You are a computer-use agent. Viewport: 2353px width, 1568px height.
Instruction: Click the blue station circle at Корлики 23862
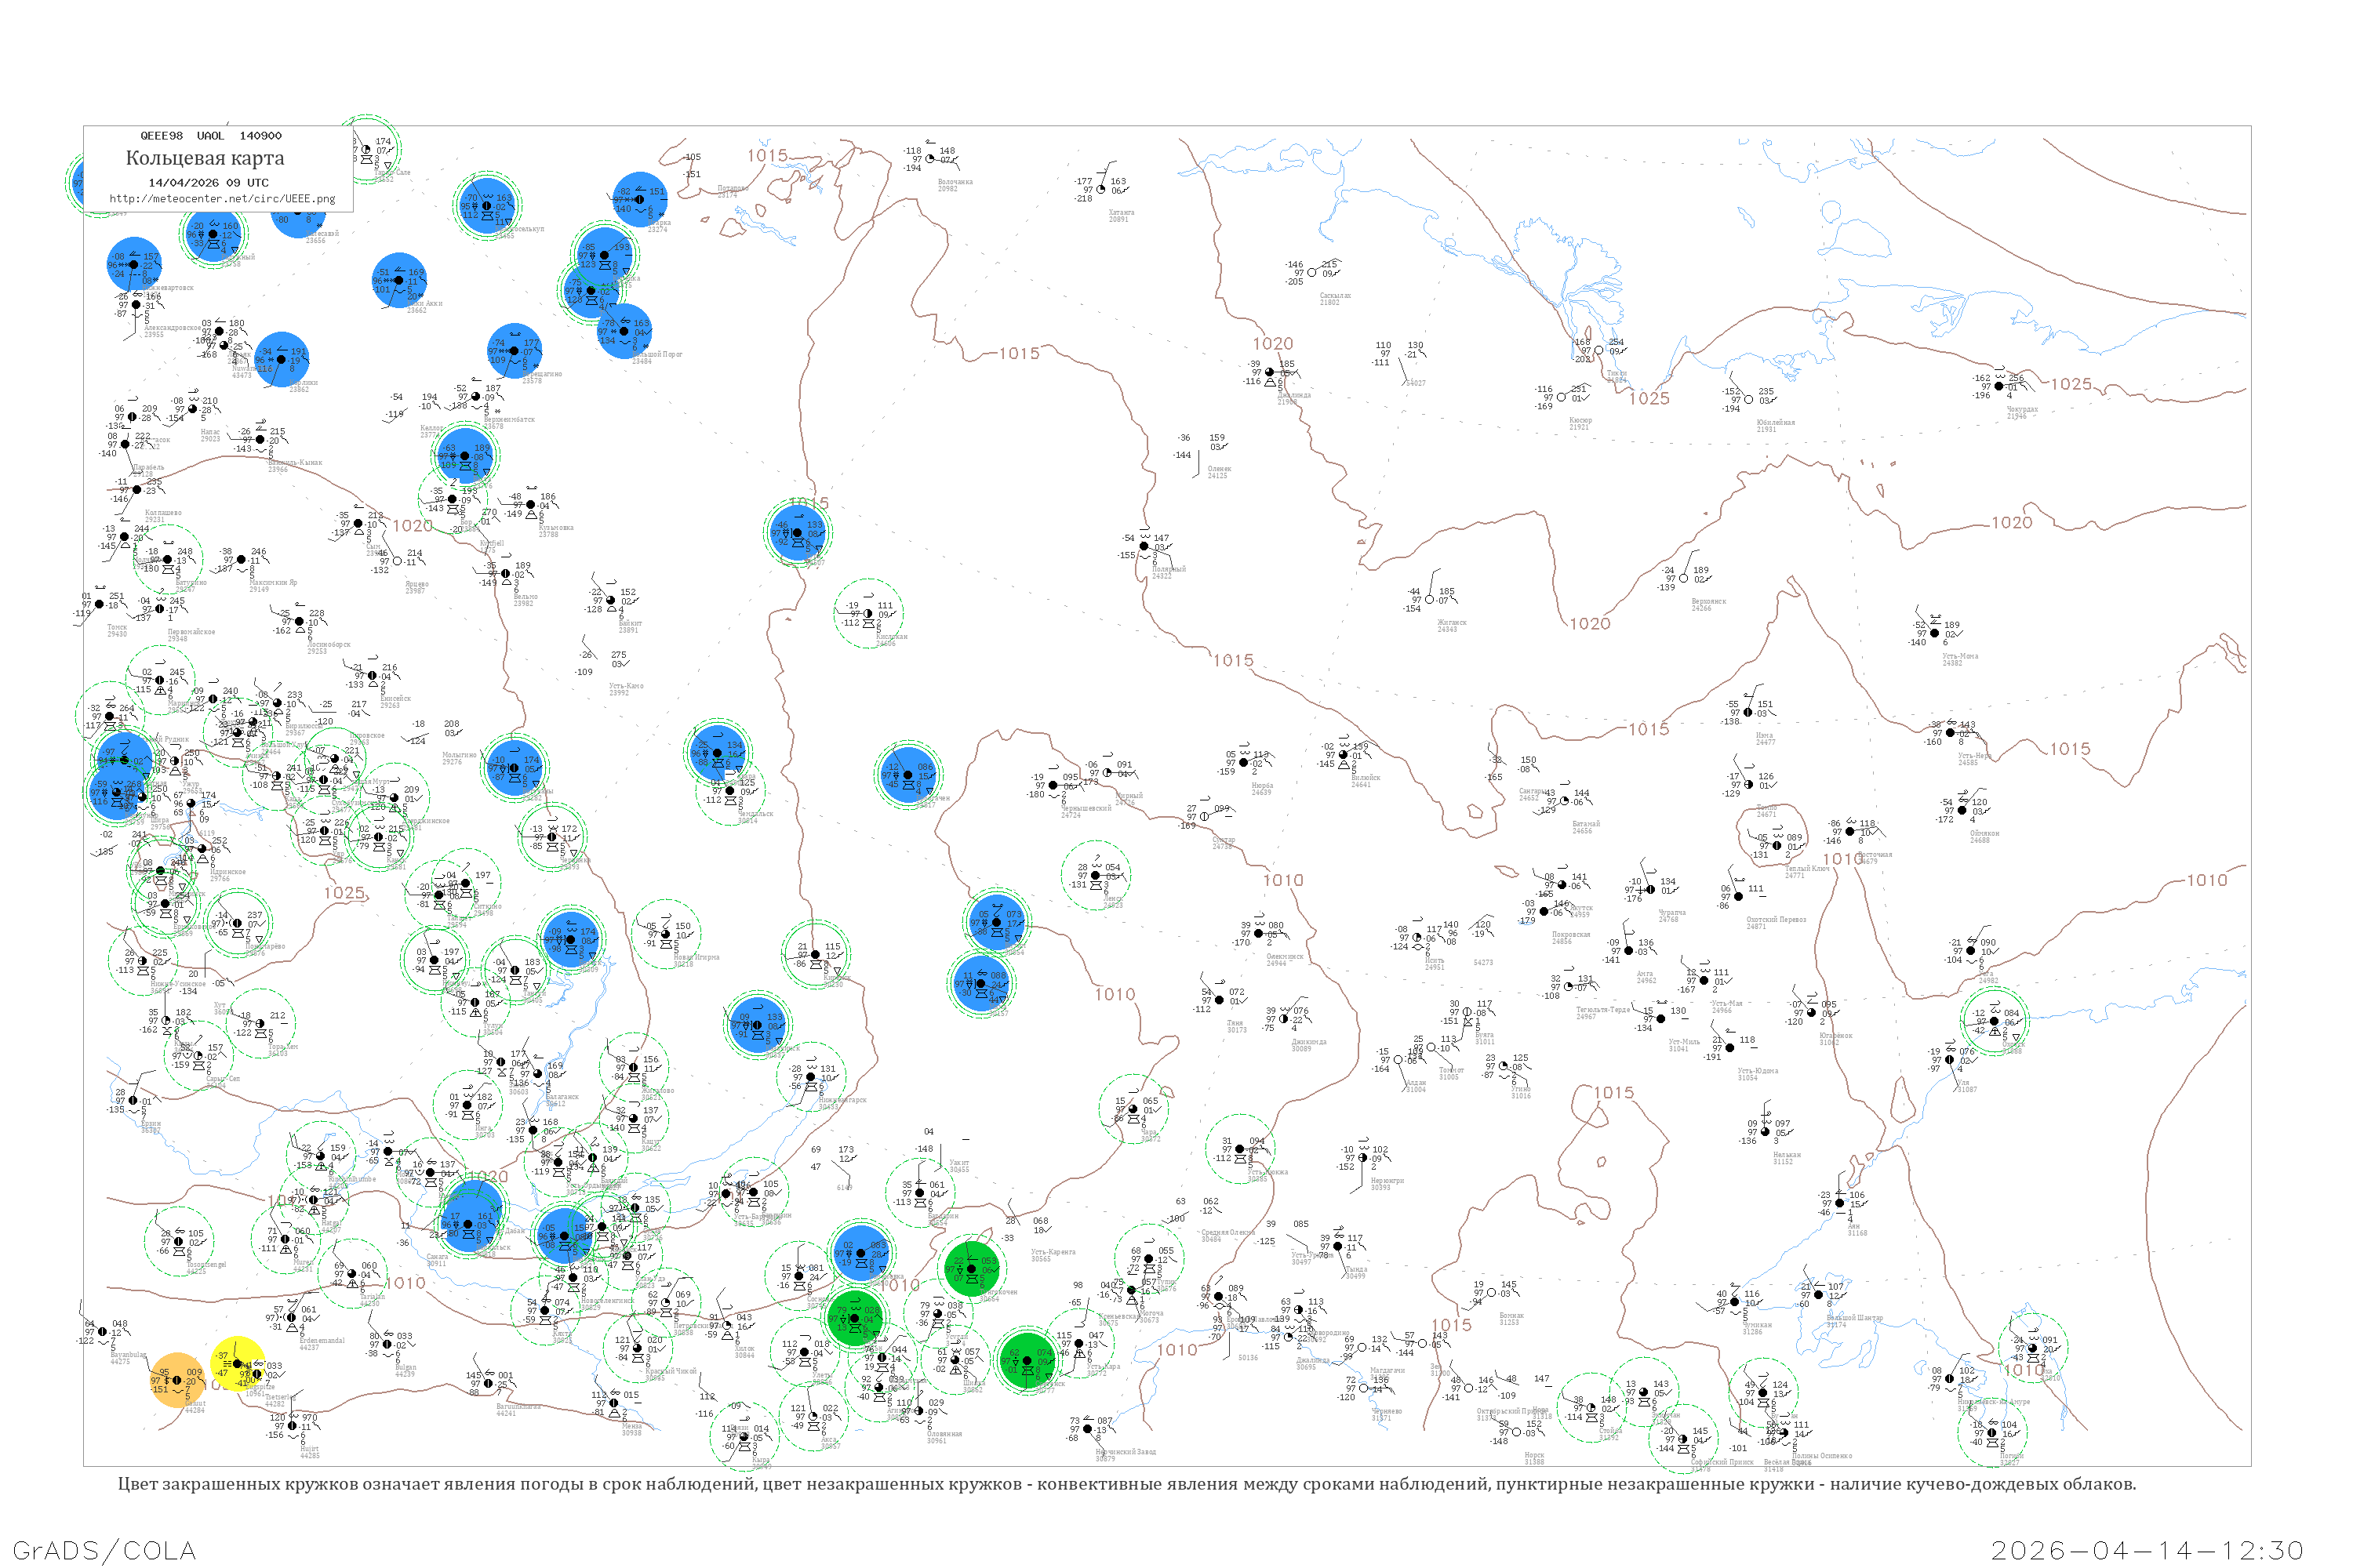tap(281, 360)
